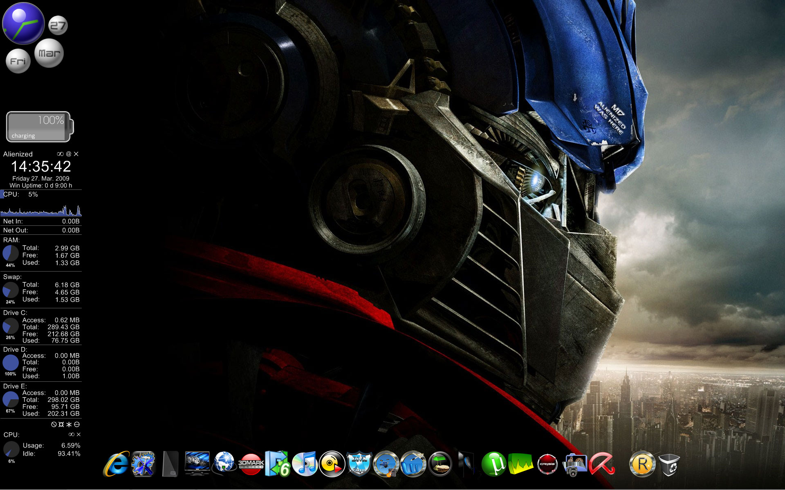Open the Recycle Bin in dock

669,465
